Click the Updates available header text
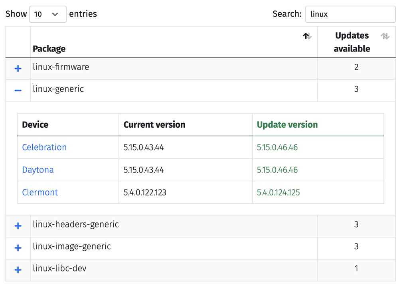This screenshot has width=399, height=285. pyautogui.click(x=352, y=42)
